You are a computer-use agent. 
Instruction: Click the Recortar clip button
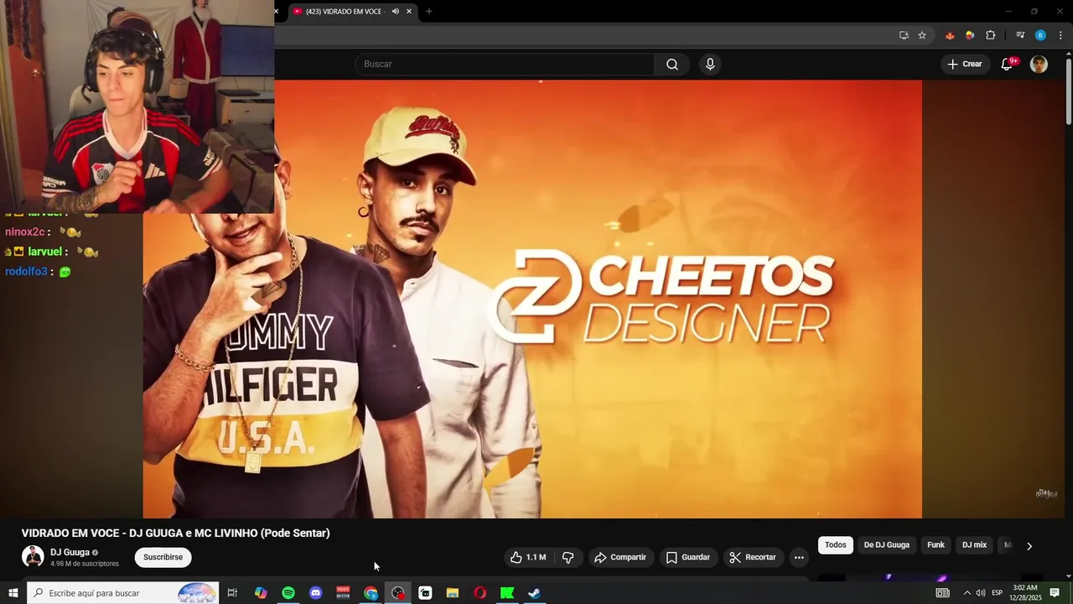click(753, 557)
